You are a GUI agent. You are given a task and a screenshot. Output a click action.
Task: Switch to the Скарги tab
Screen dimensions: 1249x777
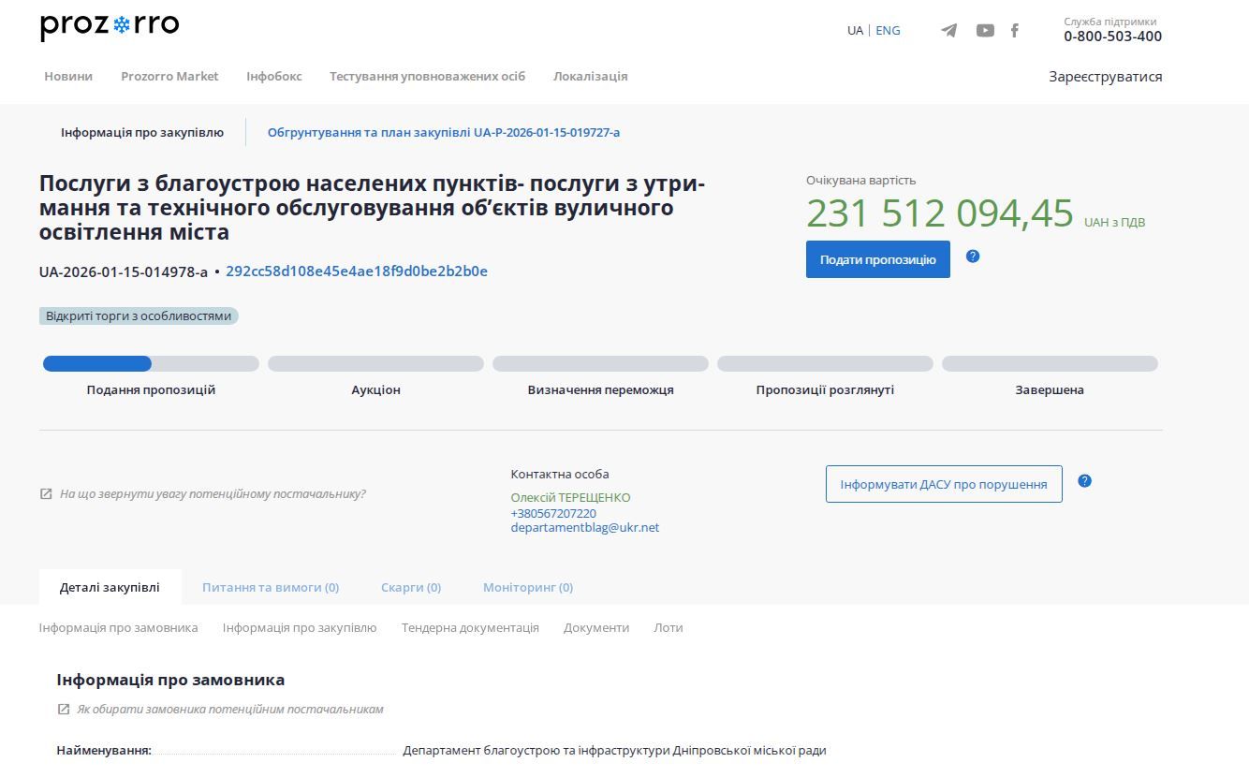[411, 586]
